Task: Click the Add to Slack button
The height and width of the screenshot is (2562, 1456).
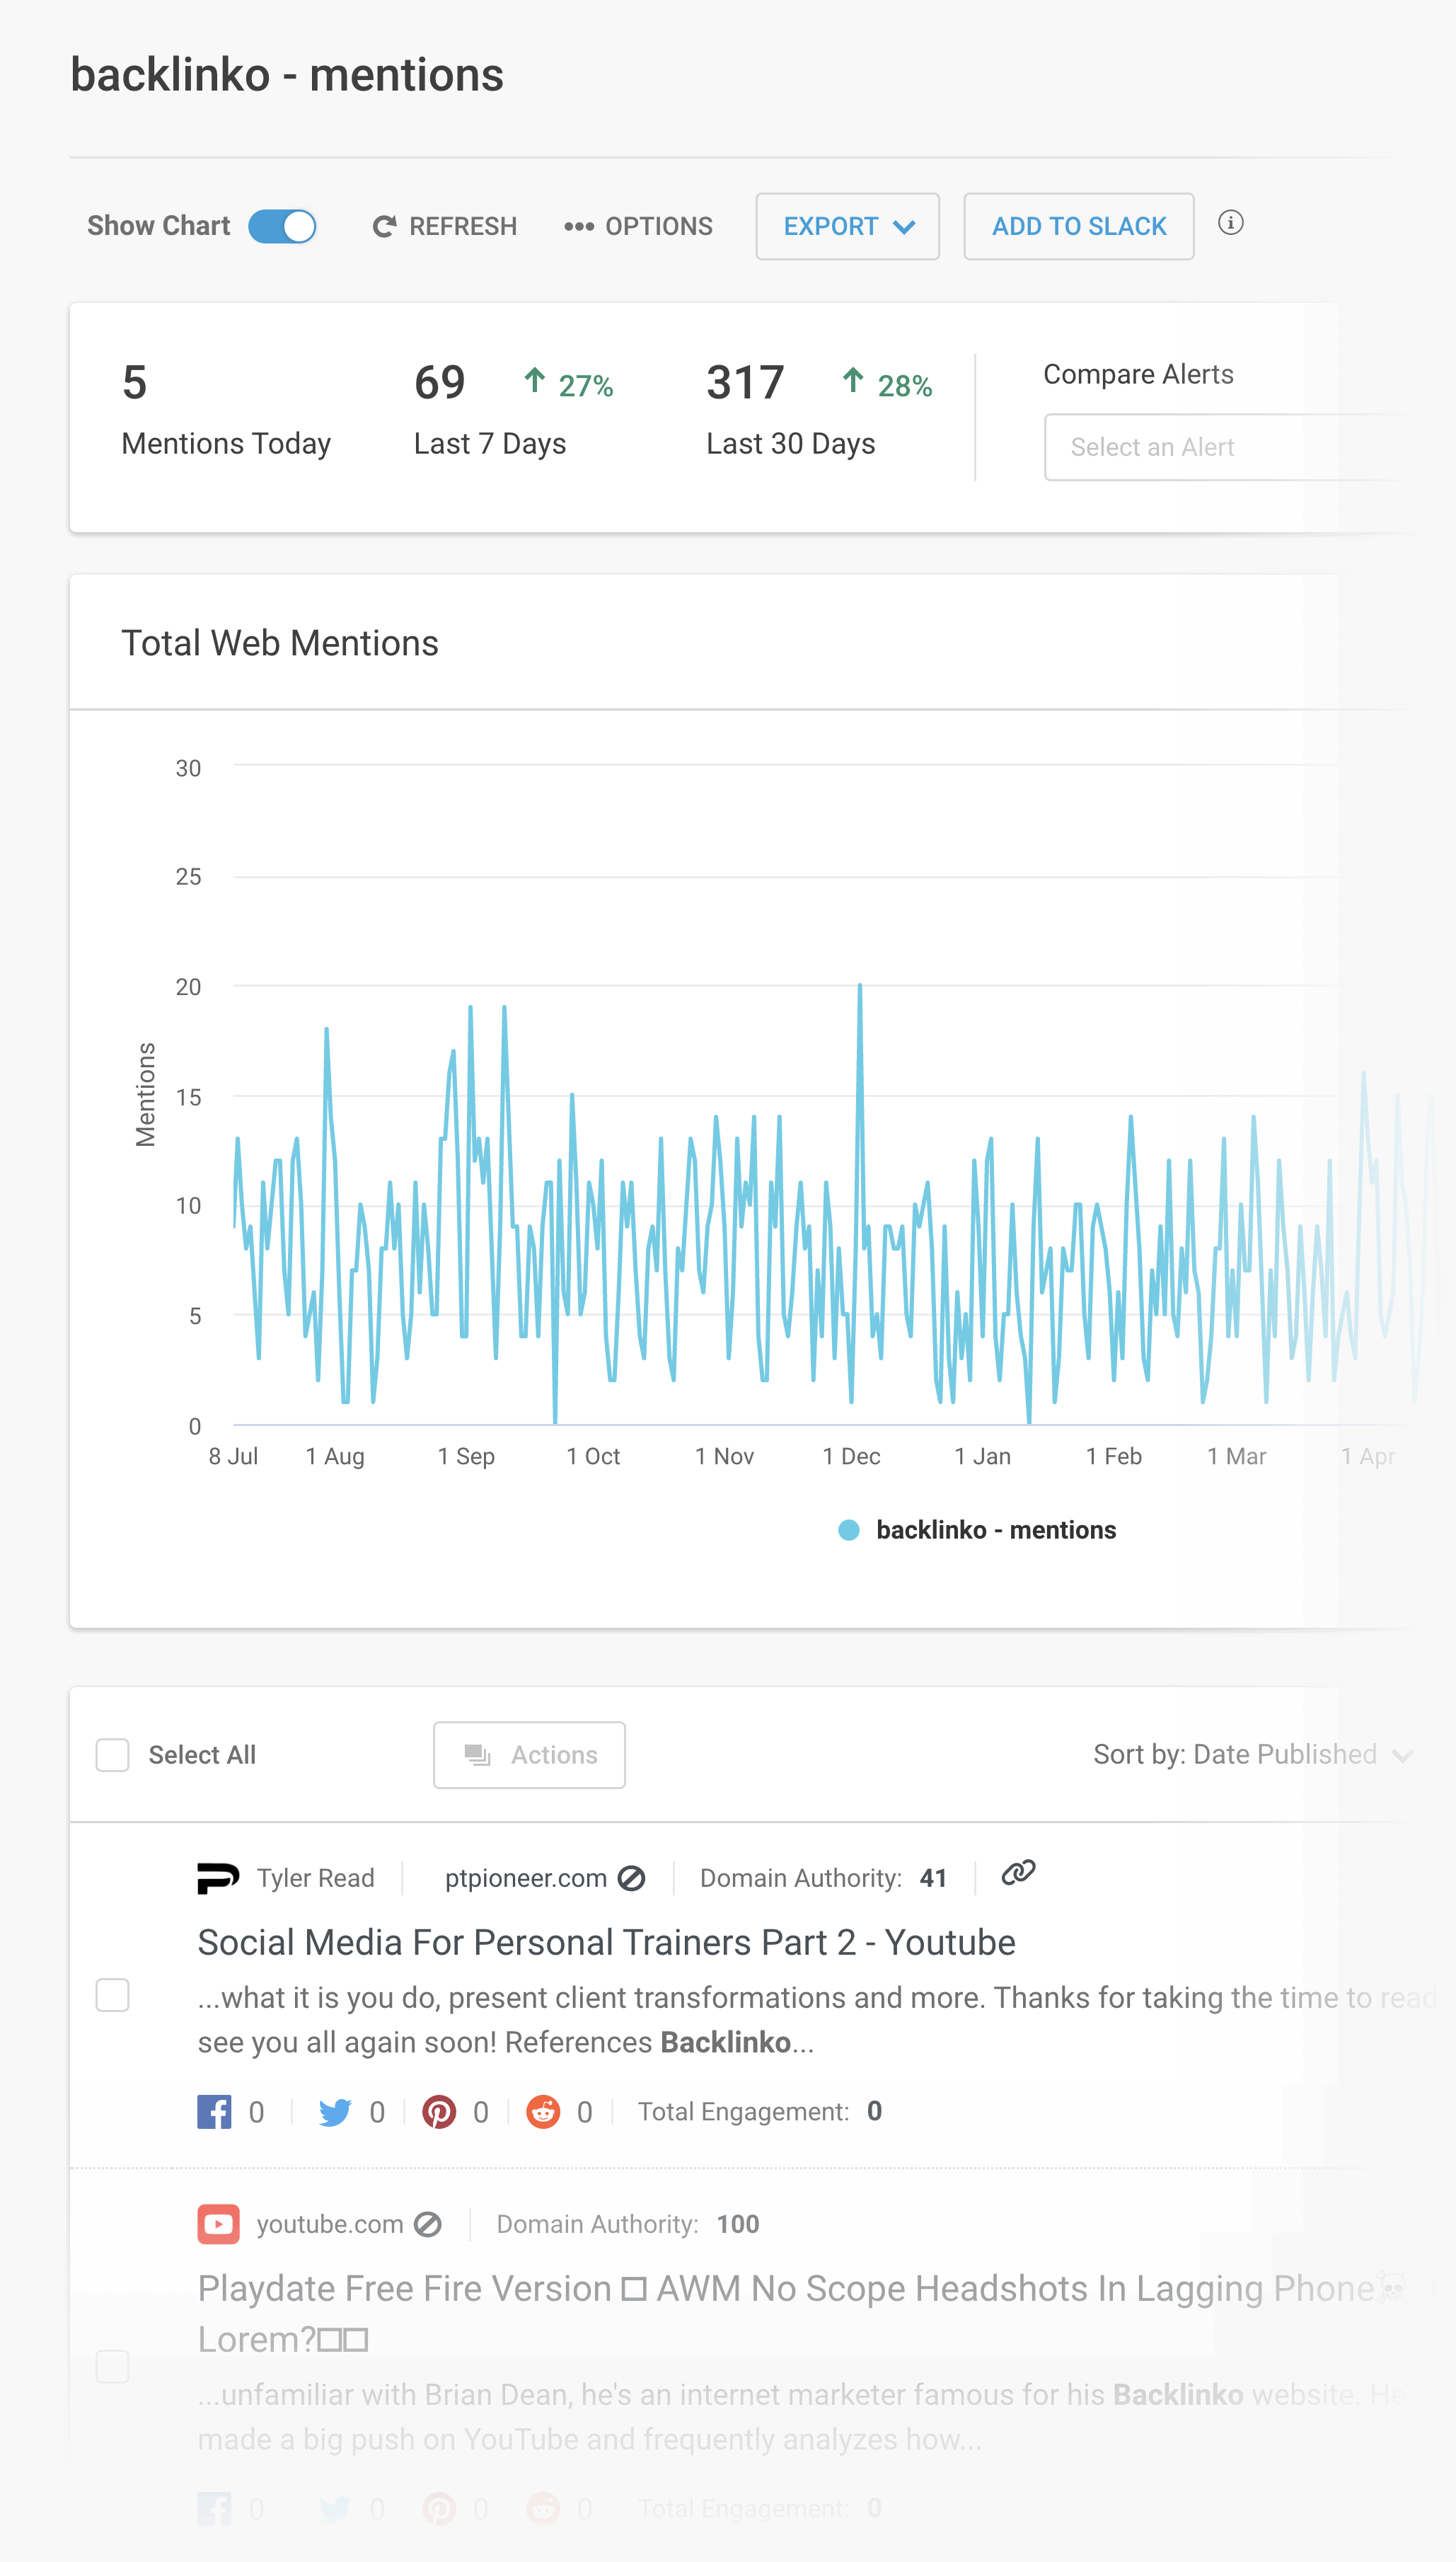Action: click(x=1078, y=226)
